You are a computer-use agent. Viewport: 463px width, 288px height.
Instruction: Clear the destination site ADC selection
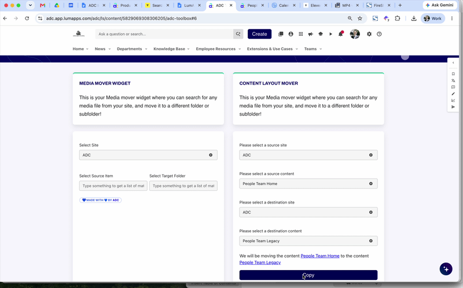point(371,212)
